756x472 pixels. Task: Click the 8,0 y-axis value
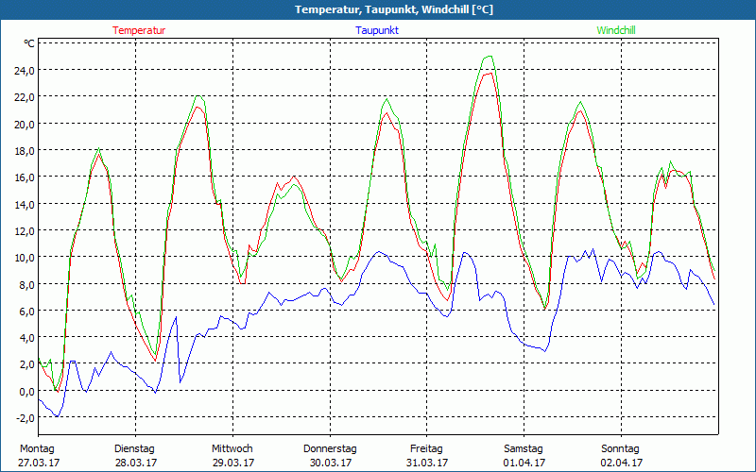coord(27,284)
